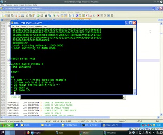This screenshot has height=135, width=163.
Task: Expand hidden system tray icons arrow
Action: coord(153,133)
